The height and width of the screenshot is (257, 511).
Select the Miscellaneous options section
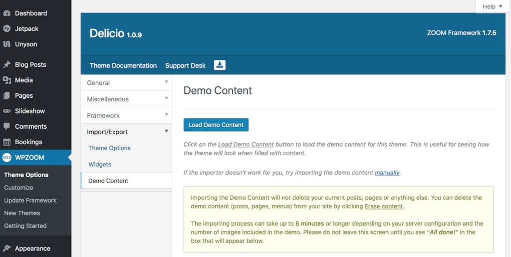(126, 99)
